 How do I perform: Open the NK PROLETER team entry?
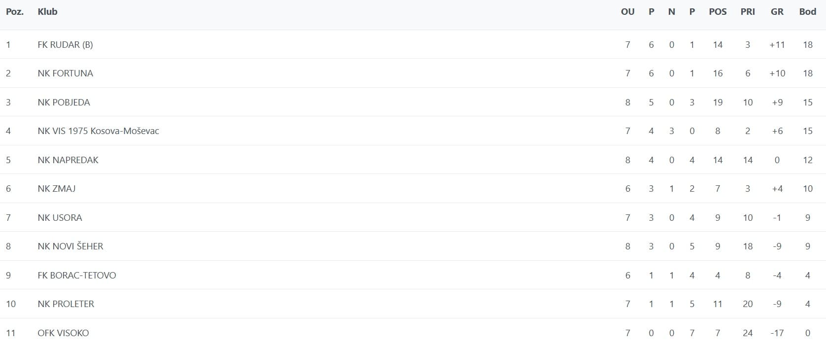point(66,304)
